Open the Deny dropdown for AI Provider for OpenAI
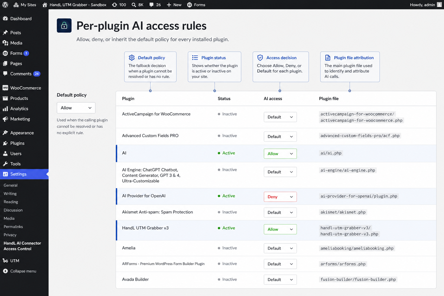This screenshot has height=296, width=444. 280,197
